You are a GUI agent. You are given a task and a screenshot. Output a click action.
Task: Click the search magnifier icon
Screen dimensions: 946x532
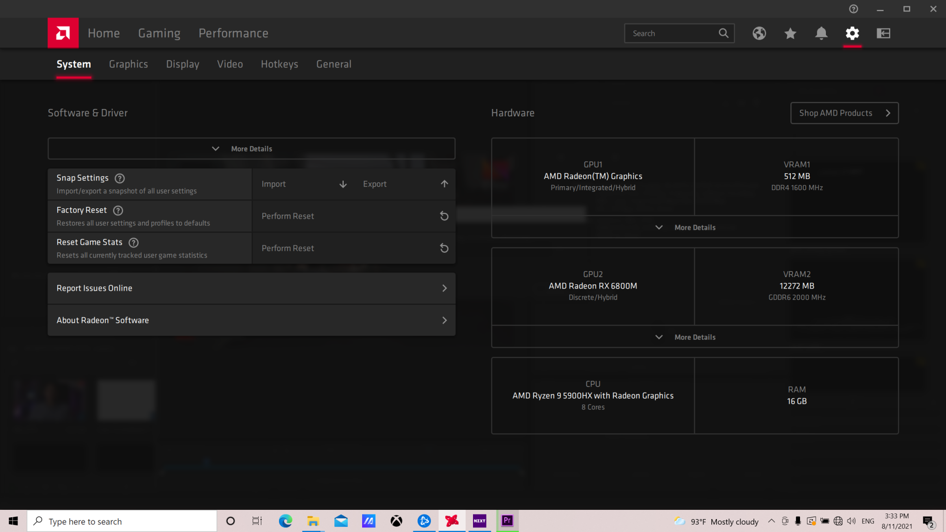point(723,33)
